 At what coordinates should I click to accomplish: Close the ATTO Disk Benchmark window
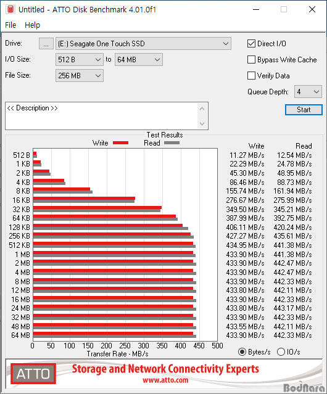click(312, 9)
